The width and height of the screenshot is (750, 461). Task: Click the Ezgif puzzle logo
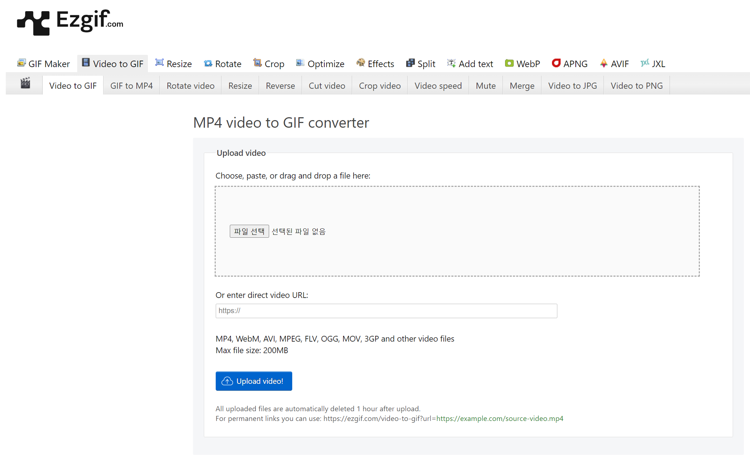pyautogui.click(x=33, y=23)
